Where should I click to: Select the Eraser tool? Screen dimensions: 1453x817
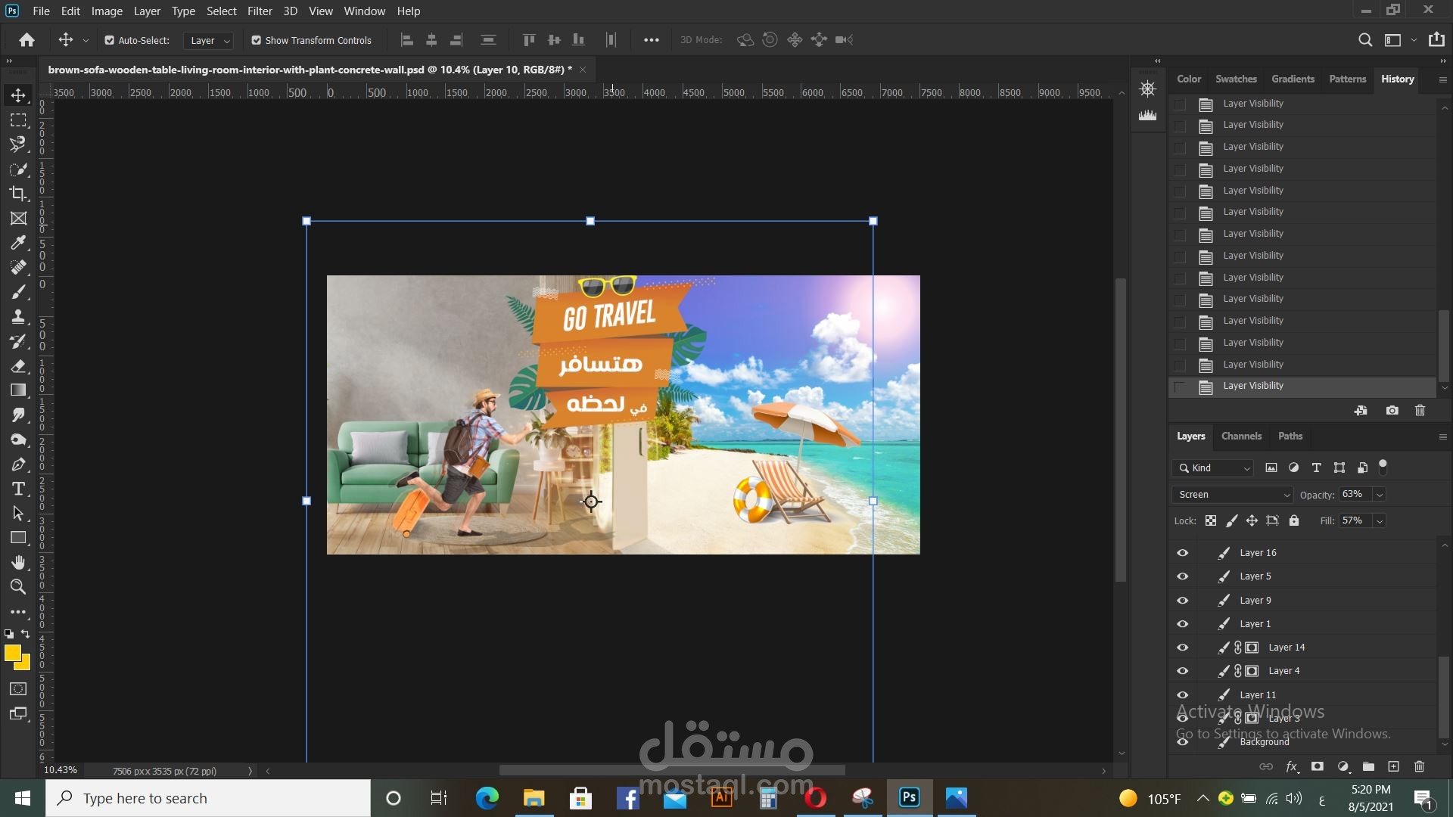coord(18,366)
